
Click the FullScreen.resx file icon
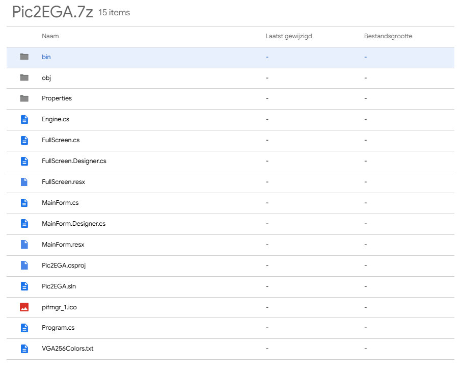(x=24, y=182)
